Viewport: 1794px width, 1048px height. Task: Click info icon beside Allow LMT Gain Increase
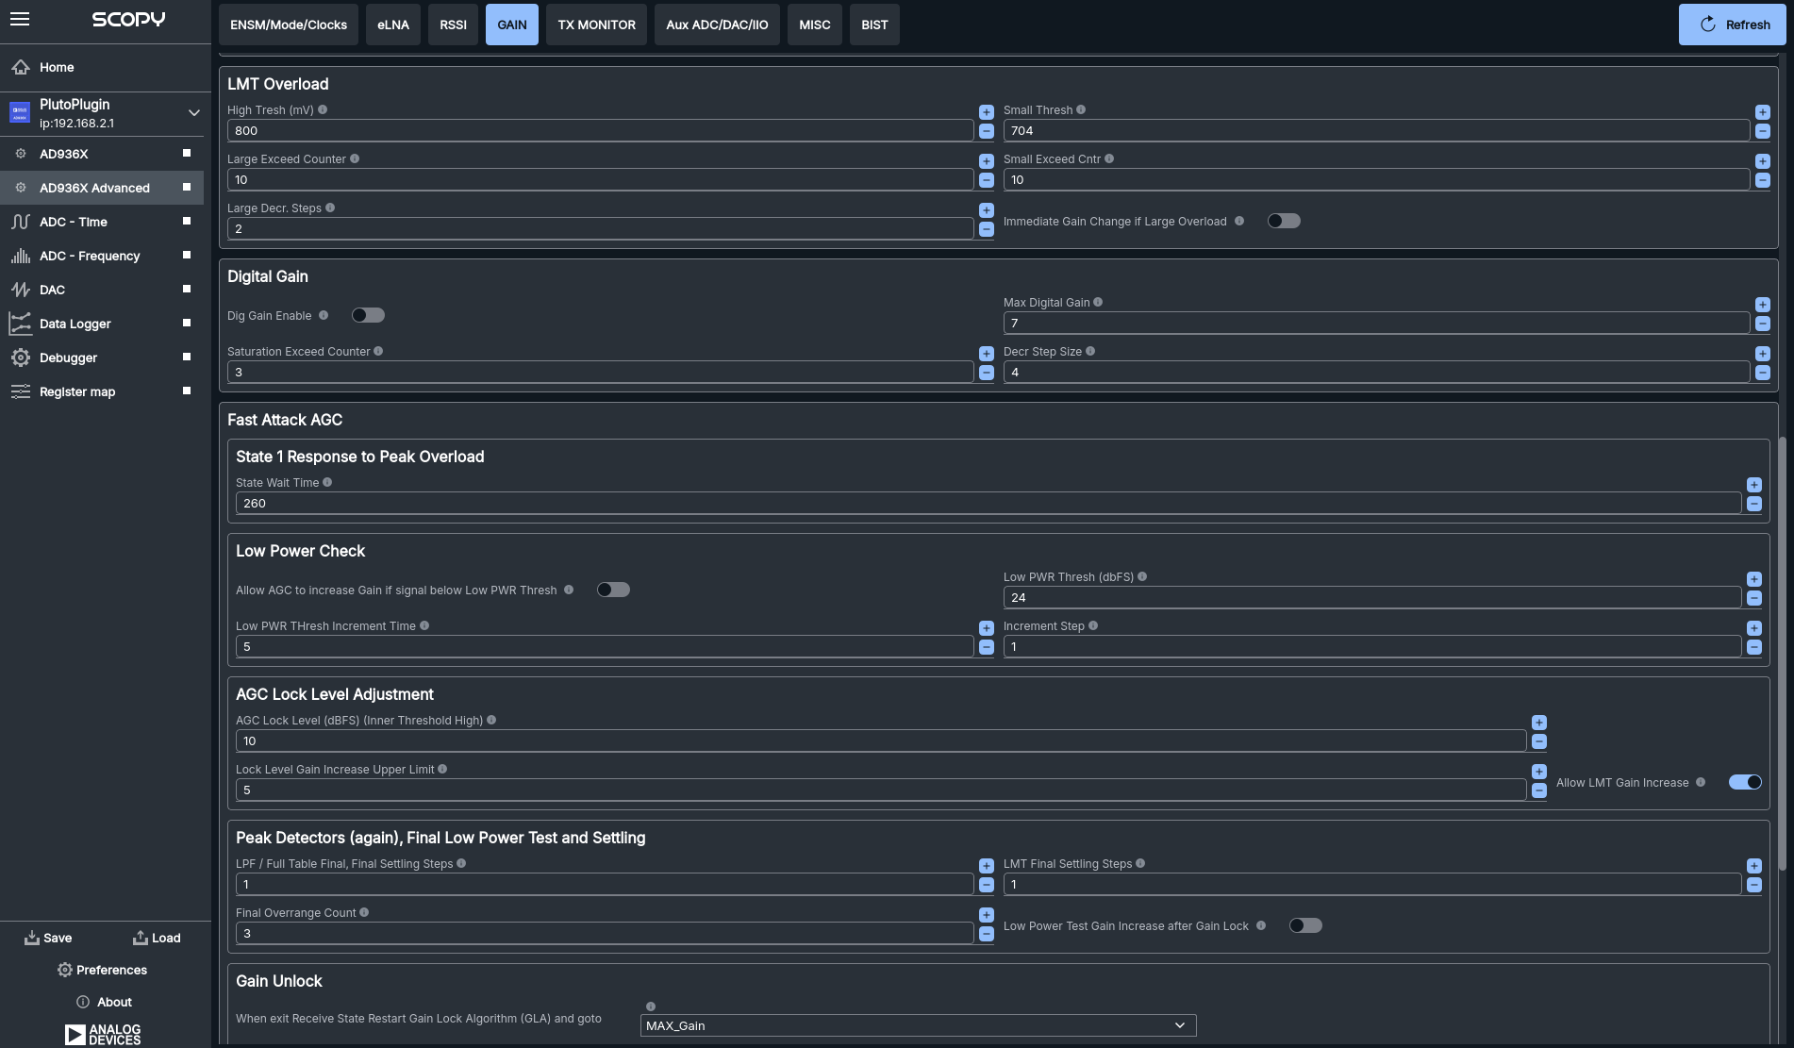point(1701,782)
